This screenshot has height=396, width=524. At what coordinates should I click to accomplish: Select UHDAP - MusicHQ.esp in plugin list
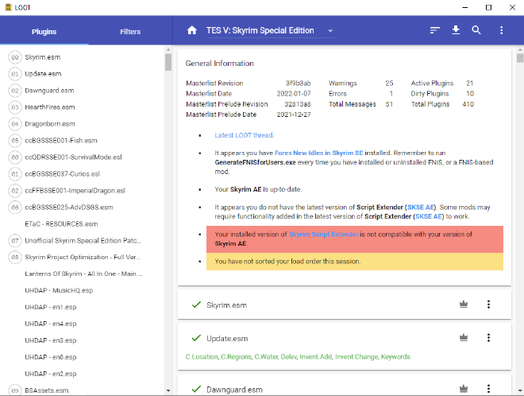click(x=60, y=291)
